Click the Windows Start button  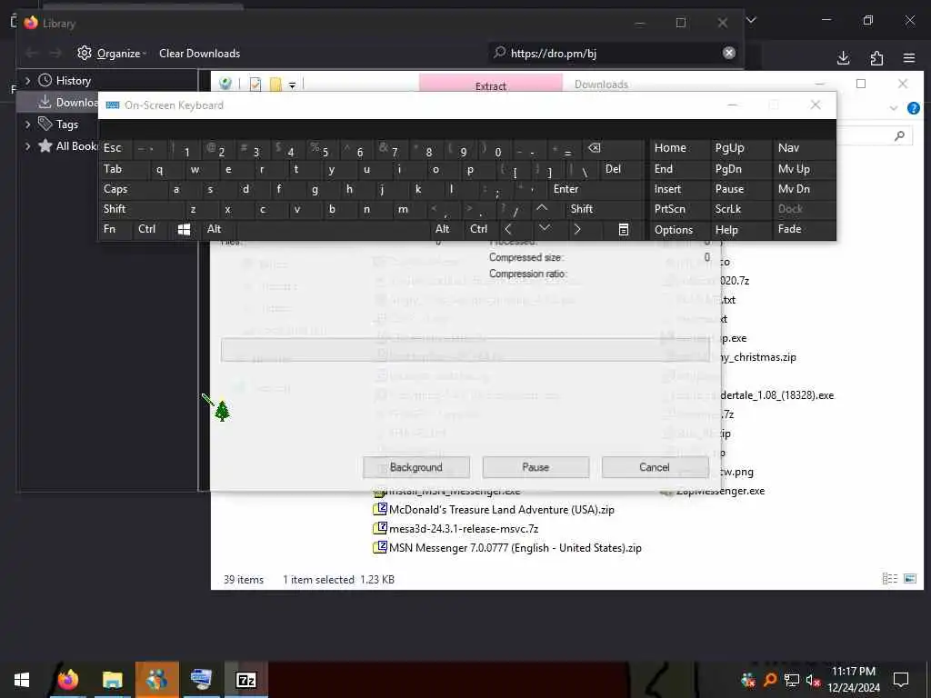point(22,680)
